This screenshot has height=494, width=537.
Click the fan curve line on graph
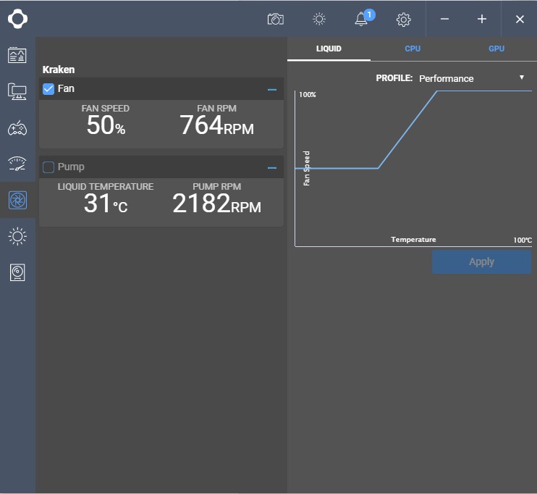point(407,130)
